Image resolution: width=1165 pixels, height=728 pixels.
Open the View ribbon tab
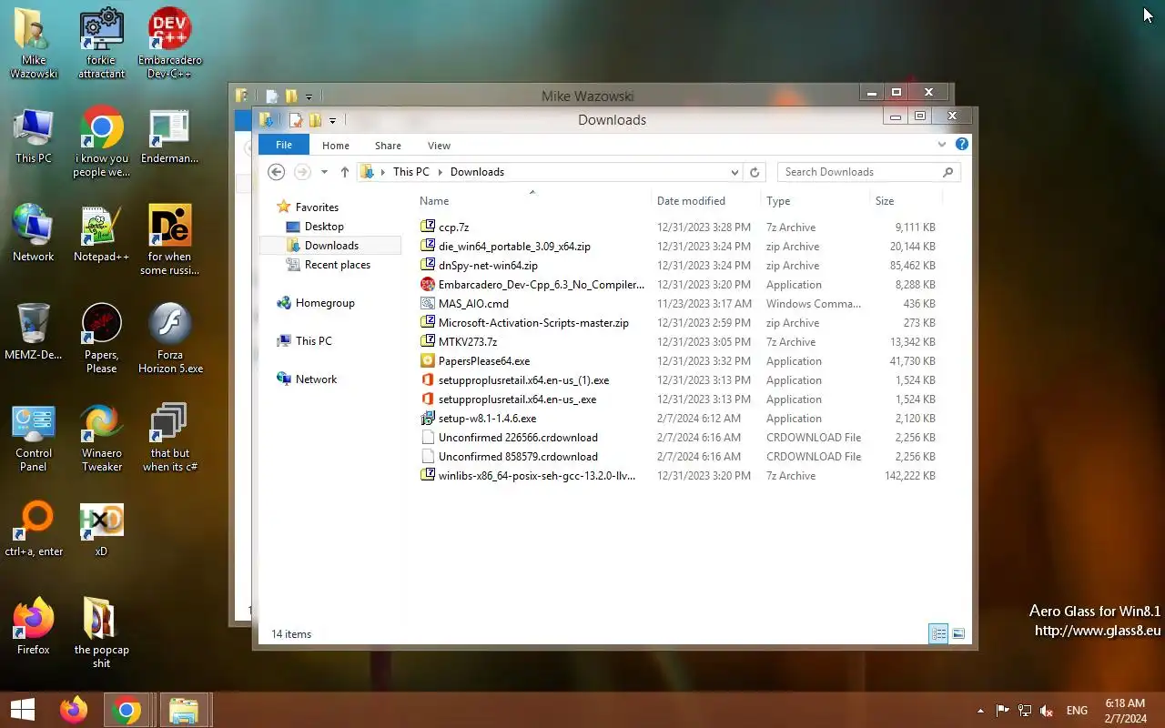click(439, 146)
